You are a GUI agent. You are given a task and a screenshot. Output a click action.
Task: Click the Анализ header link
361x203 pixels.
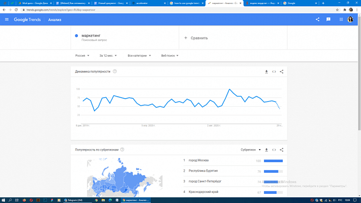pyautogui.click(x=55, y=20)
